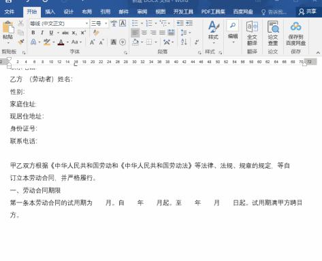Apply the dark red font color button
Image resolution: width=322 pixels, height=261 pixels.
point(61,42)
